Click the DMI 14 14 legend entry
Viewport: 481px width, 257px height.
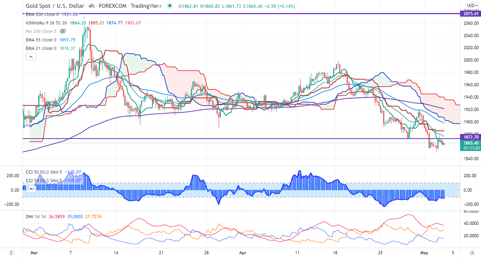tap(36, 217)
